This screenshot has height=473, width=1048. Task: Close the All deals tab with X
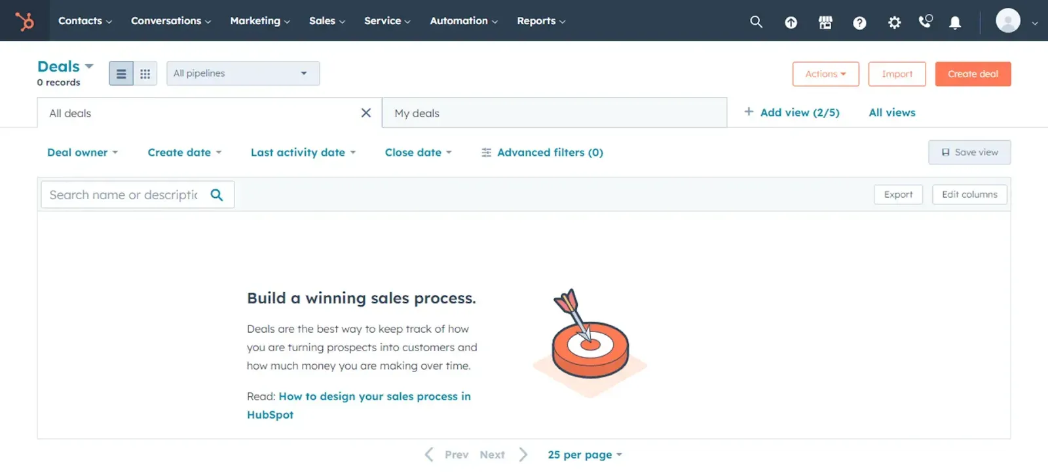366,113
